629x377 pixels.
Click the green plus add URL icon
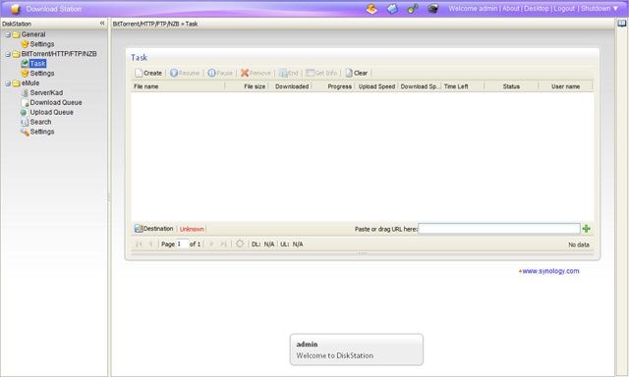point(587,229)
